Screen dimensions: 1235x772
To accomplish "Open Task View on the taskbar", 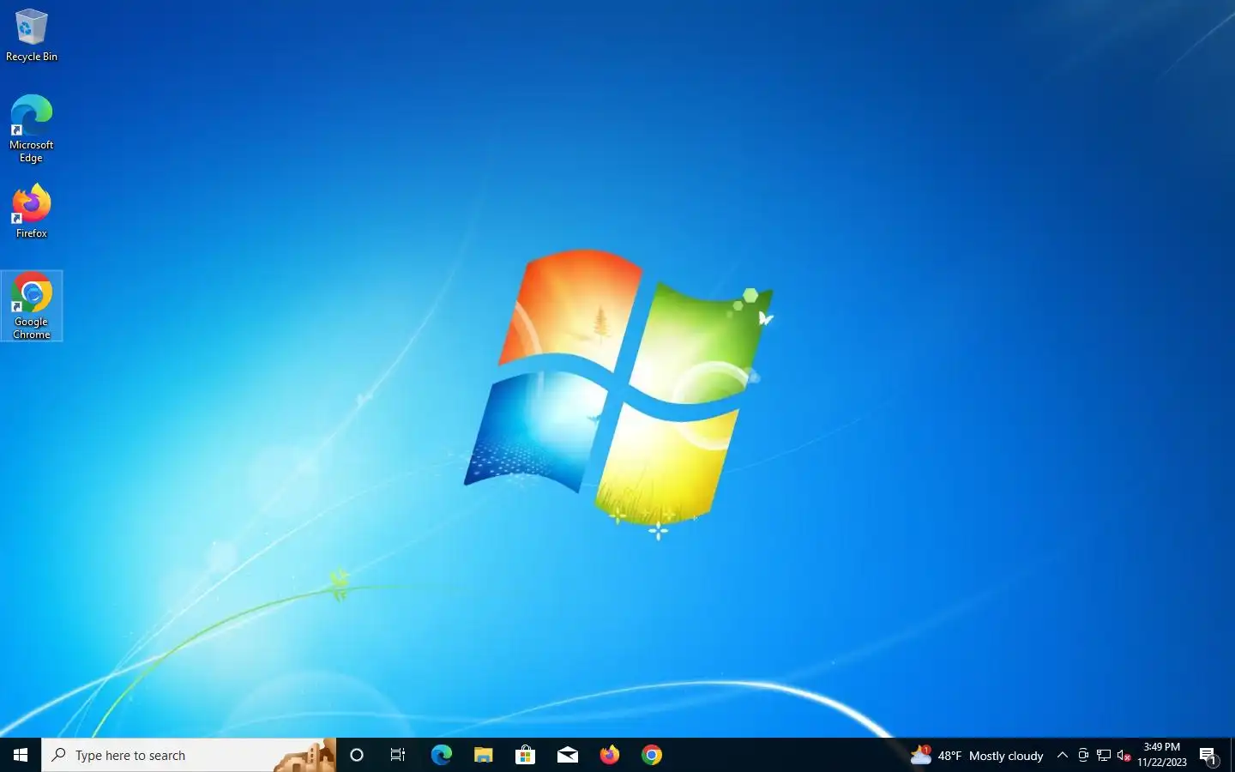I will [x=398, y=755].
